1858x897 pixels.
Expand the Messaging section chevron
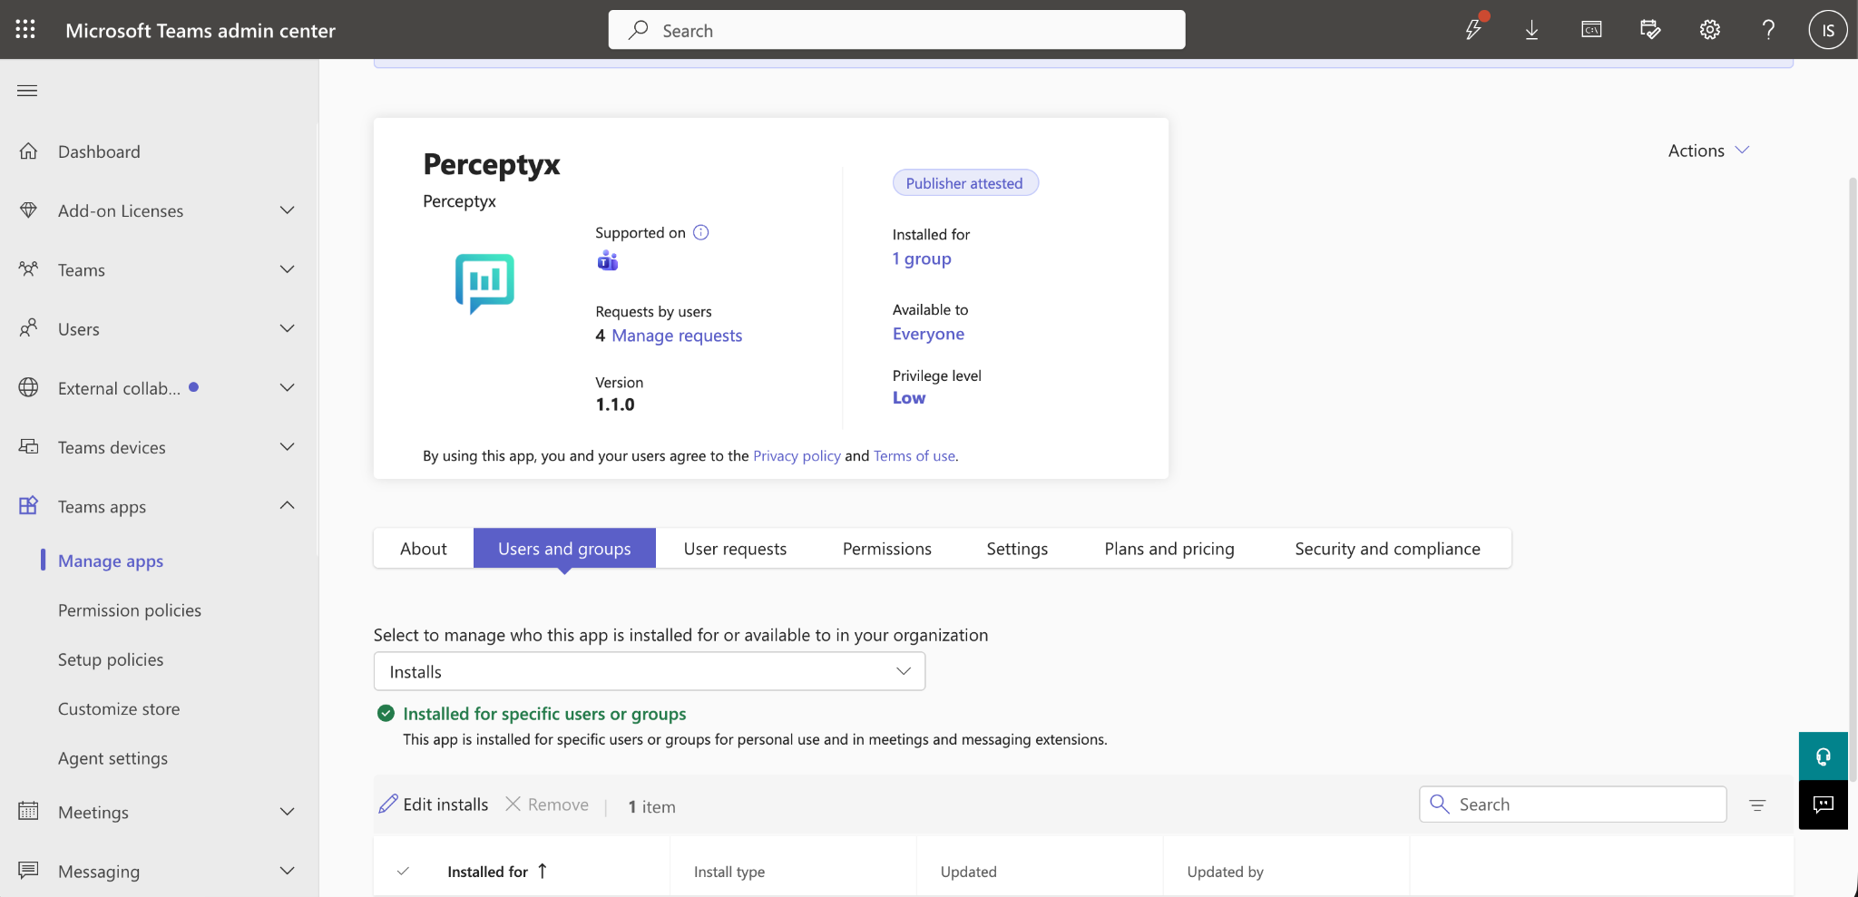287,871
